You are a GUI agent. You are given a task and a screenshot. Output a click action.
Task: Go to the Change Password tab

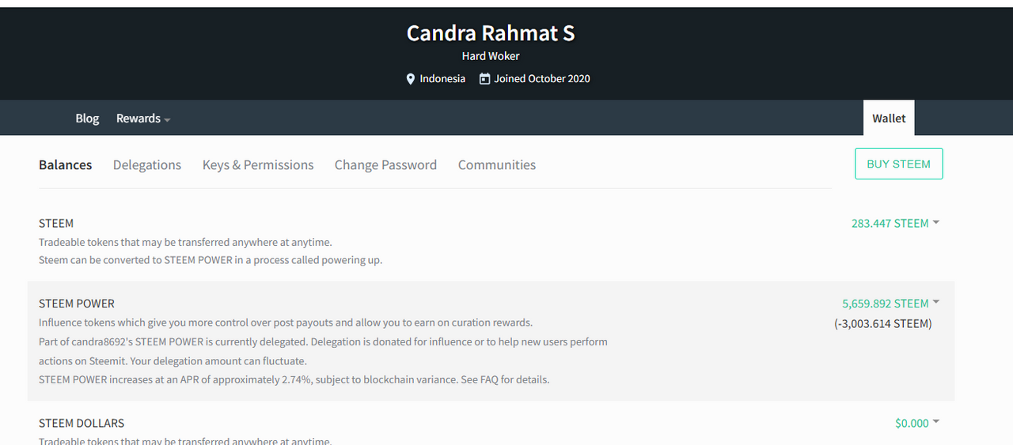point(385,164)
